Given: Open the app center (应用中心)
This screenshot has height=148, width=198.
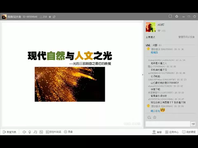Looking at the screenshot, I should click(172, 132).
